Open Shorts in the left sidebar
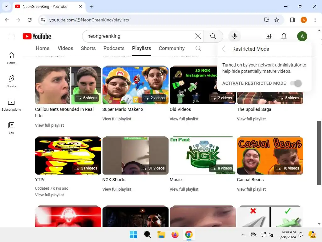 [11, 82]
